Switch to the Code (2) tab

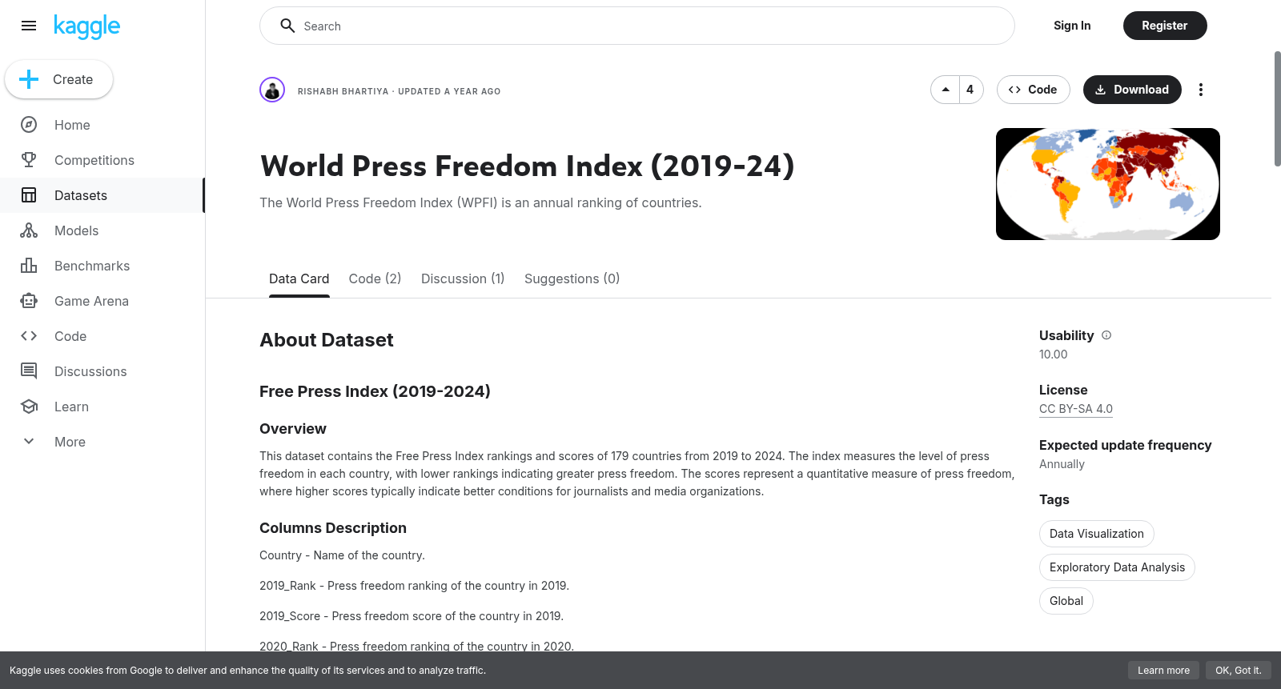(x=375, y=278)
